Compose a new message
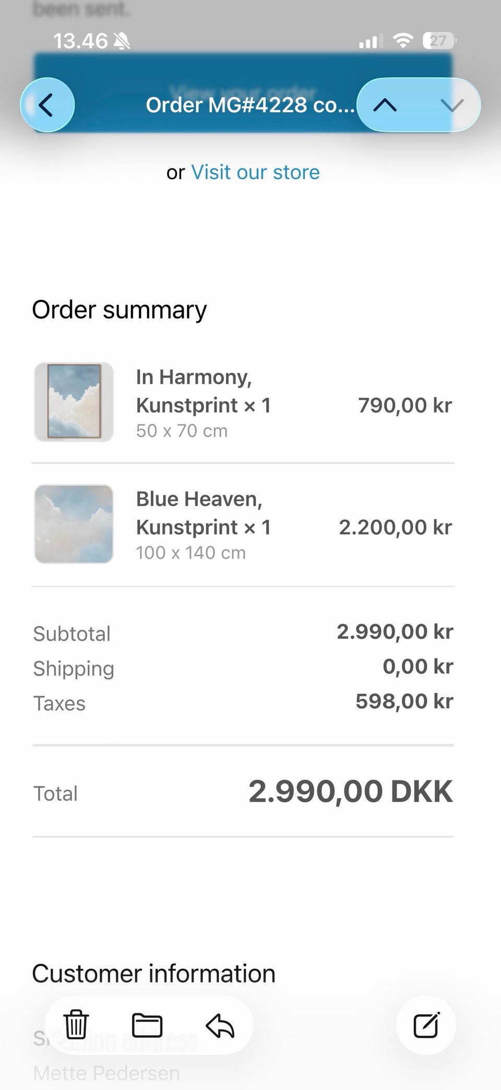This screenshot has height=1090, width=501. pyautogui.click(x=426, y=1025)
